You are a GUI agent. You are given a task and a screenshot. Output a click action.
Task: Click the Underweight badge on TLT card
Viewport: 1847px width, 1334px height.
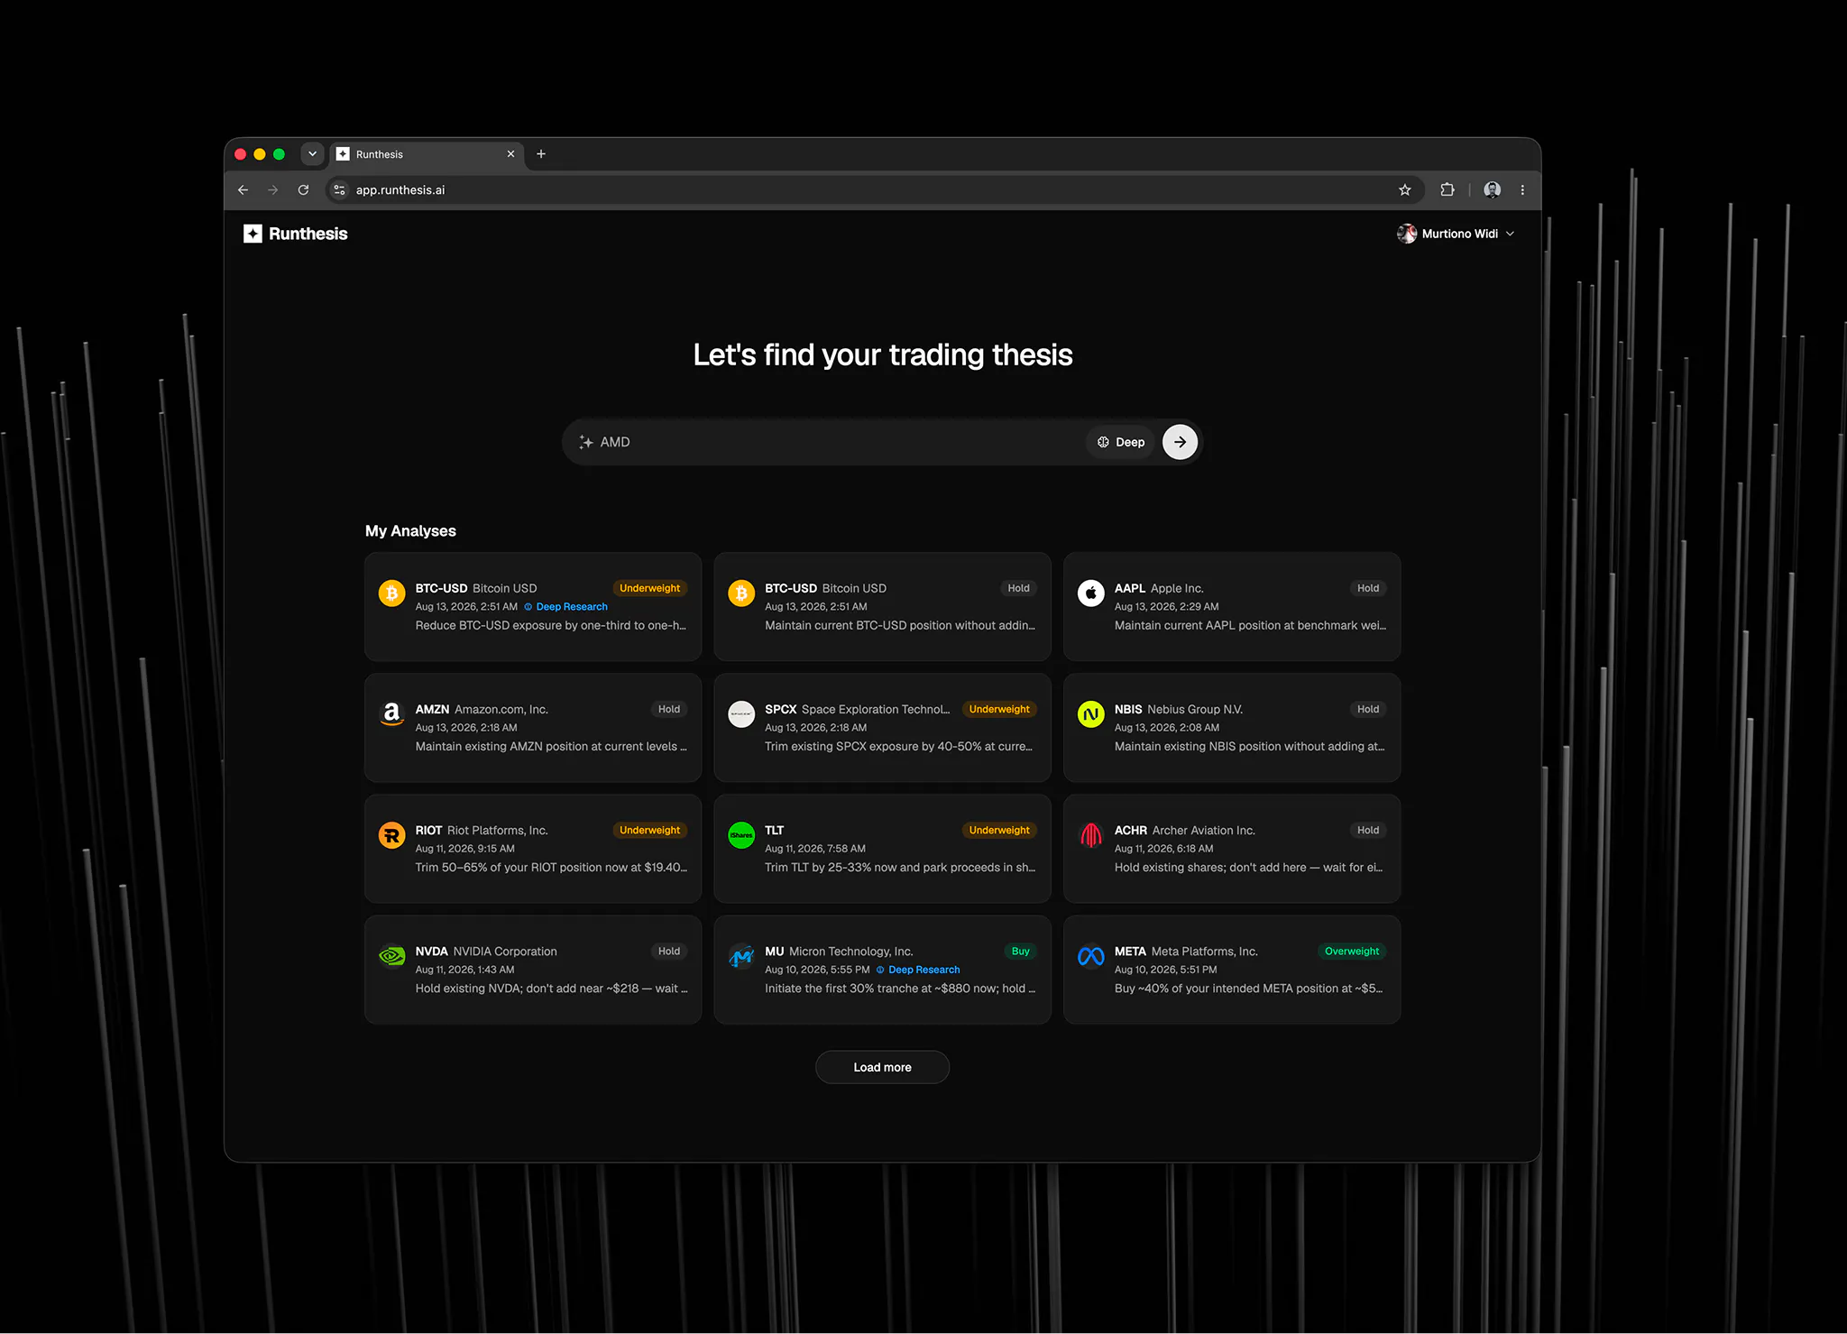pos(999,830)
